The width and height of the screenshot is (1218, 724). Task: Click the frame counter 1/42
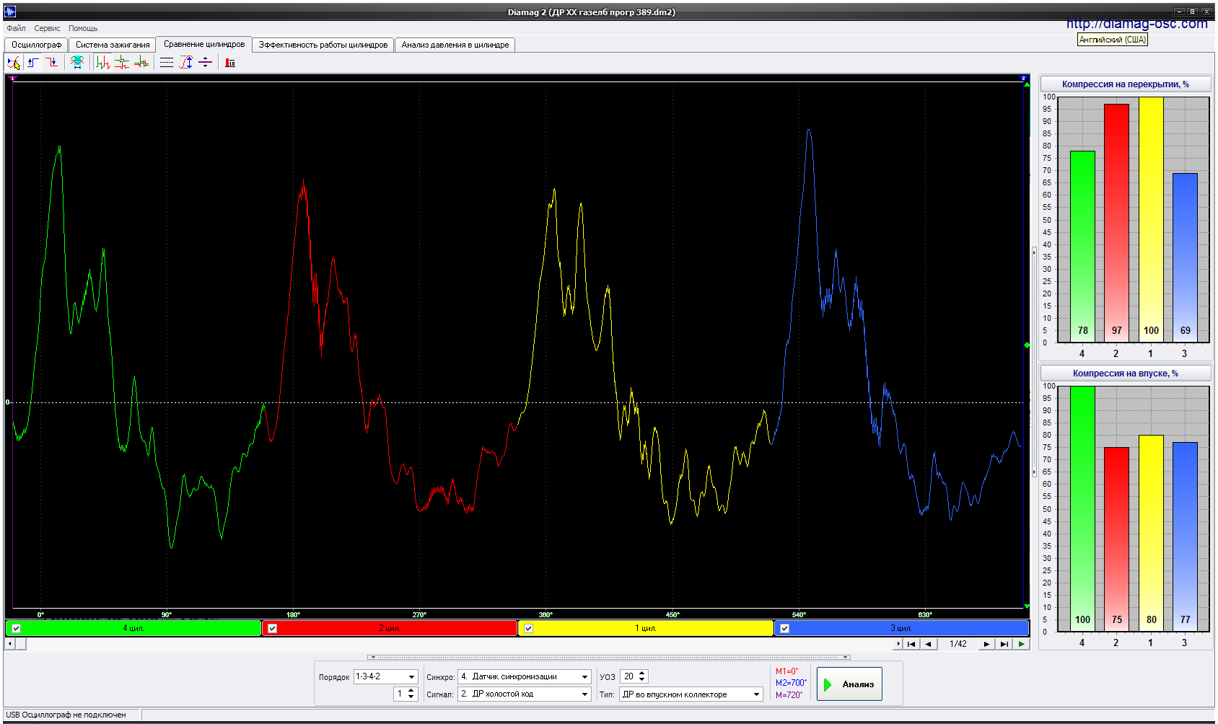click(x=958, y=644)
